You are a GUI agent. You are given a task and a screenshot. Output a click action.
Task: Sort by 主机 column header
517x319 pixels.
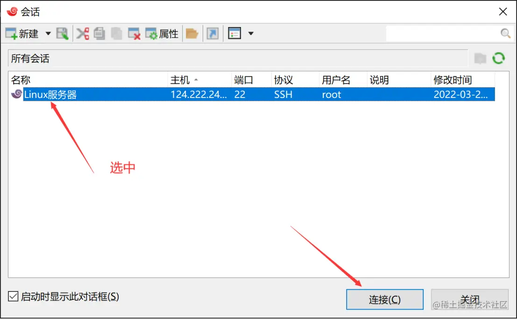(x=199, y=80)
